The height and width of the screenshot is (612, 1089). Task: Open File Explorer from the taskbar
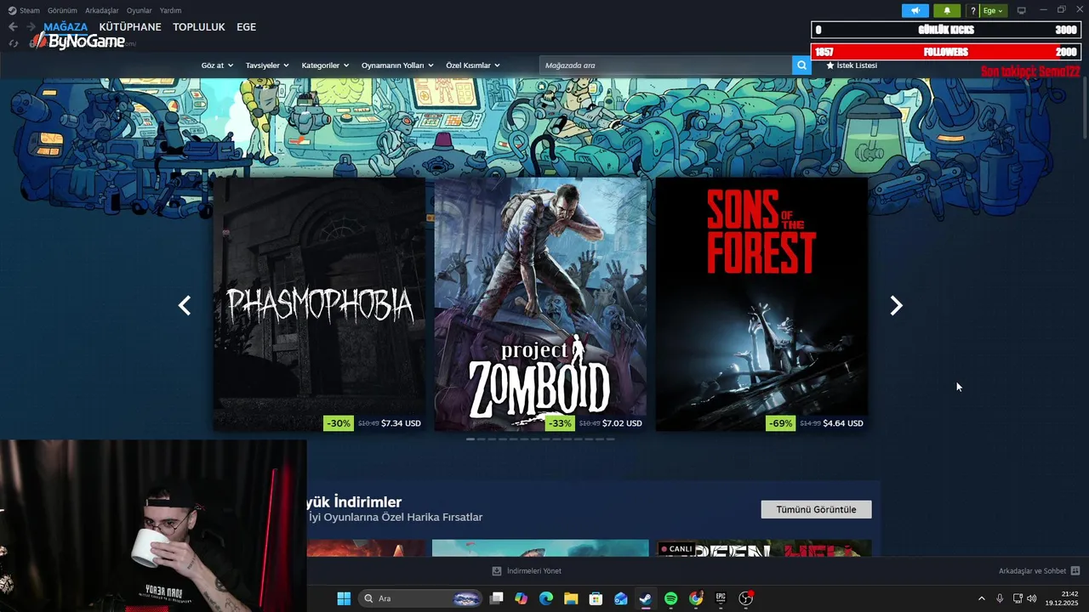coord(571,598)
